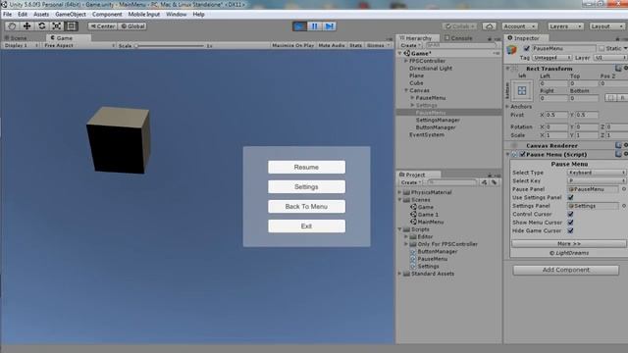
Task: Toggle Hide Game Cursor checkbox
Action: click(x=571, y=230)
